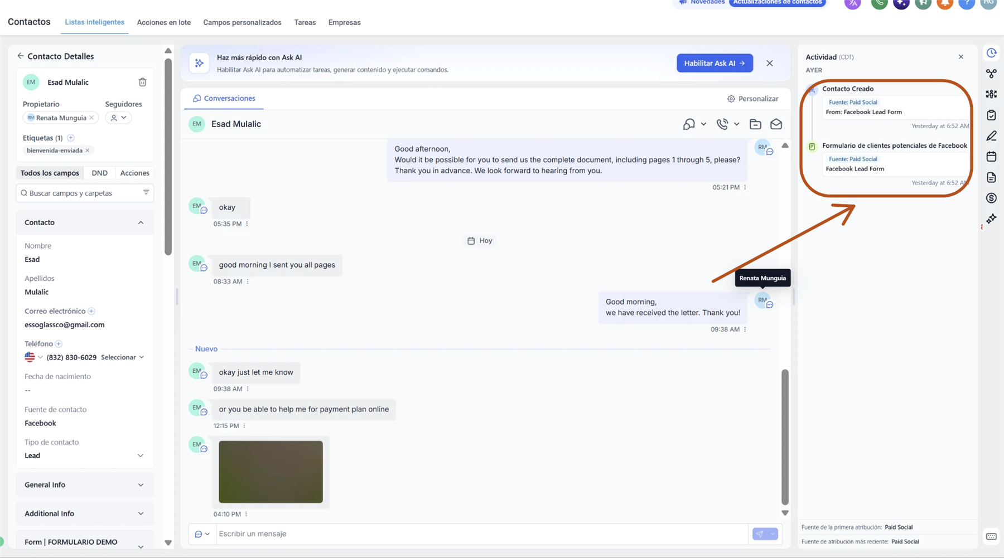1004x558 pixels.
Task: Open the Tasks clipboard icon in sidebar
Action: (991, 115)
